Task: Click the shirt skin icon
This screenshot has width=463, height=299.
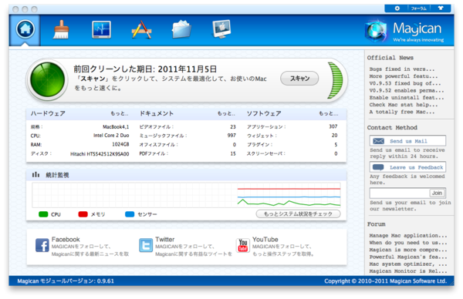Action: click(441, 8)
